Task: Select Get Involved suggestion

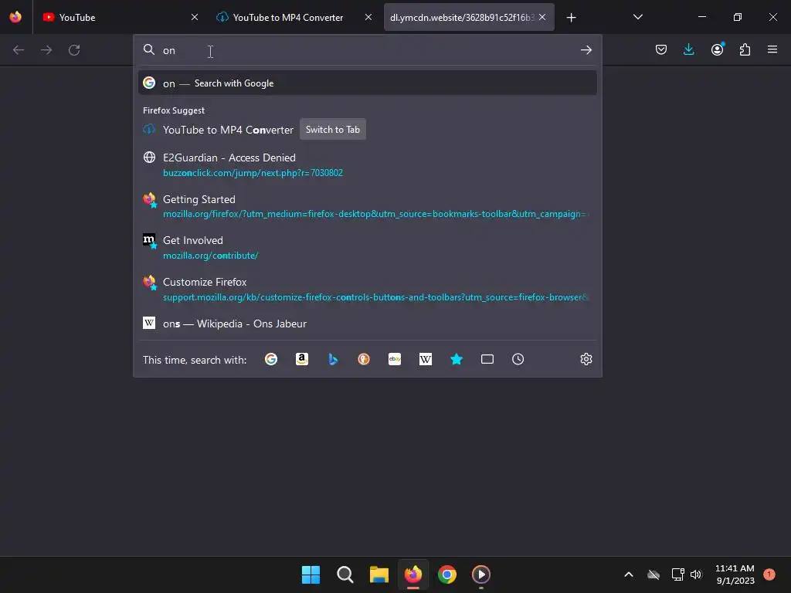Action: point(367,248)
